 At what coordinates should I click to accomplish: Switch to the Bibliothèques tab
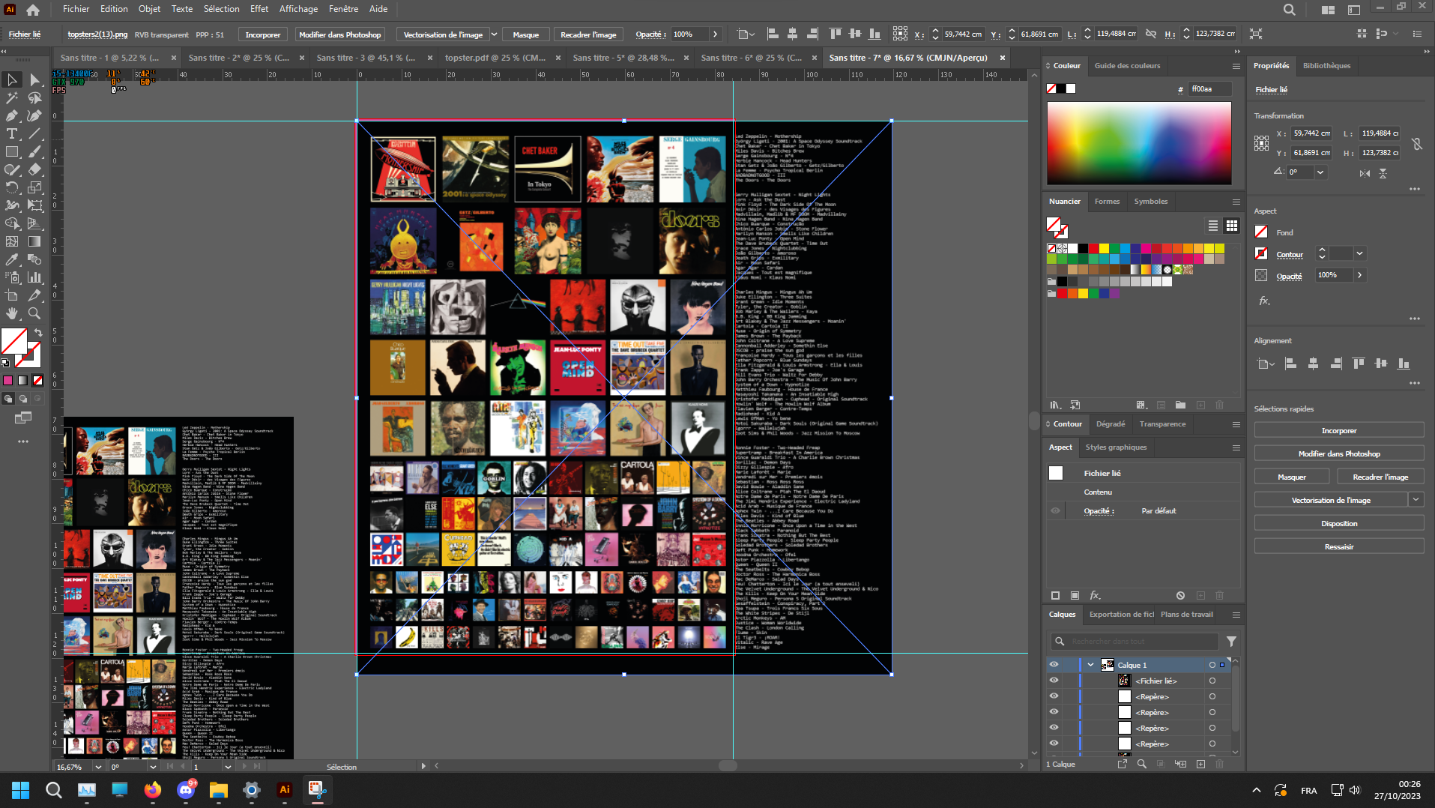point(1326,66)
